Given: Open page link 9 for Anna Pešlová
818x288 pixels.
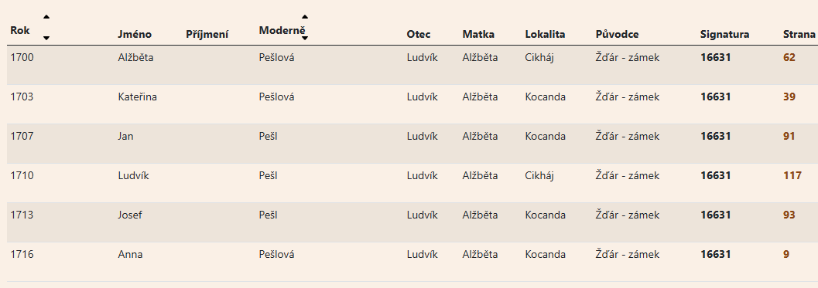Looking at the screenshot, I should pos(786,254).
